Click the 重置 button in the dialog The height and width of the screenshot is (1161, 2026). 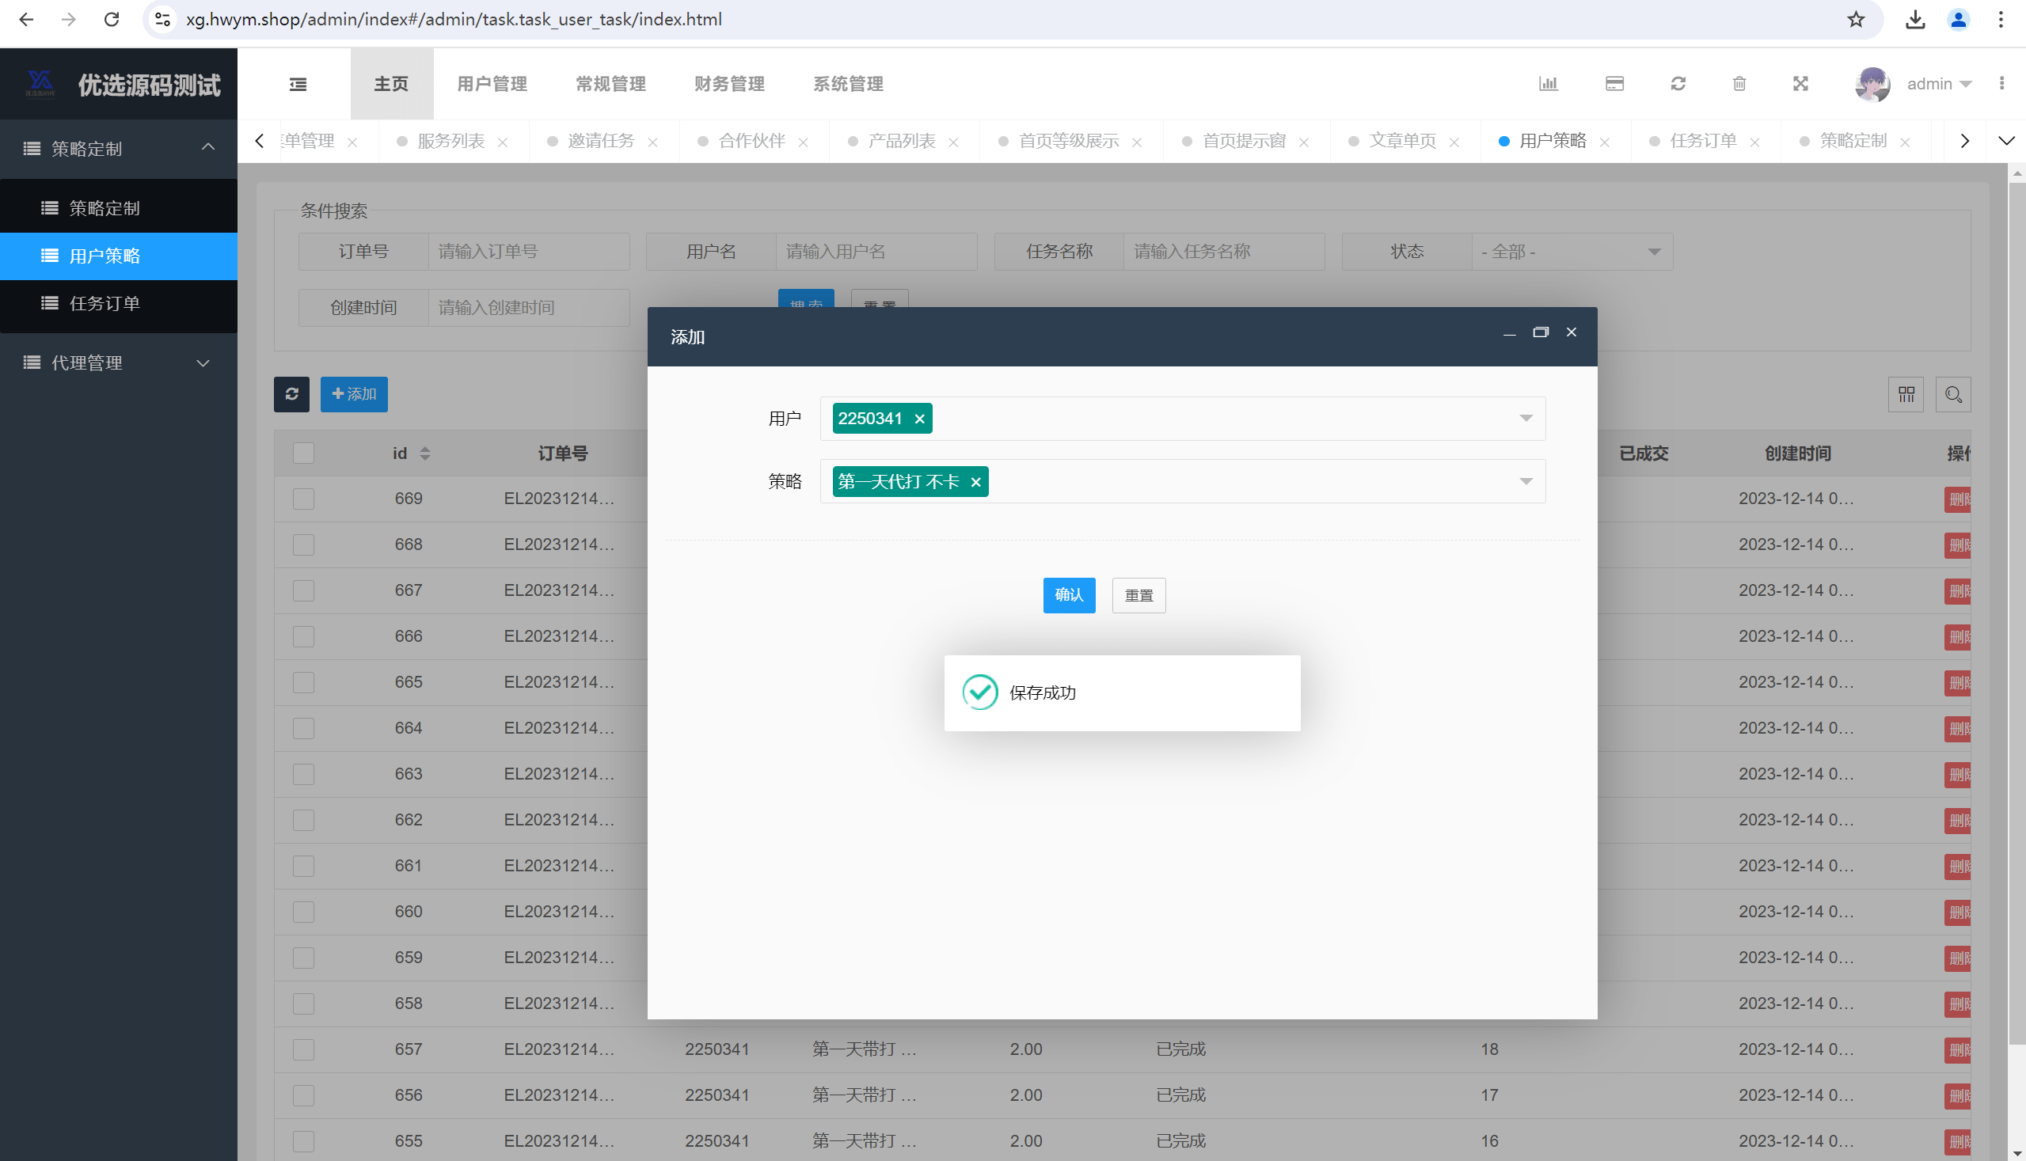pos(1138,595)
